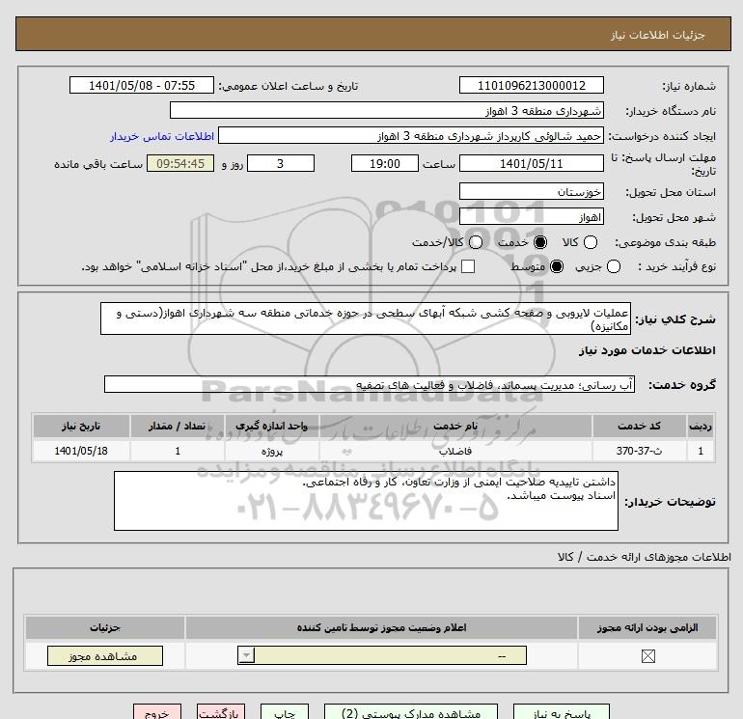
Task: Click the general need description text box
Action: pyautogui.click(x=366, y=319)
